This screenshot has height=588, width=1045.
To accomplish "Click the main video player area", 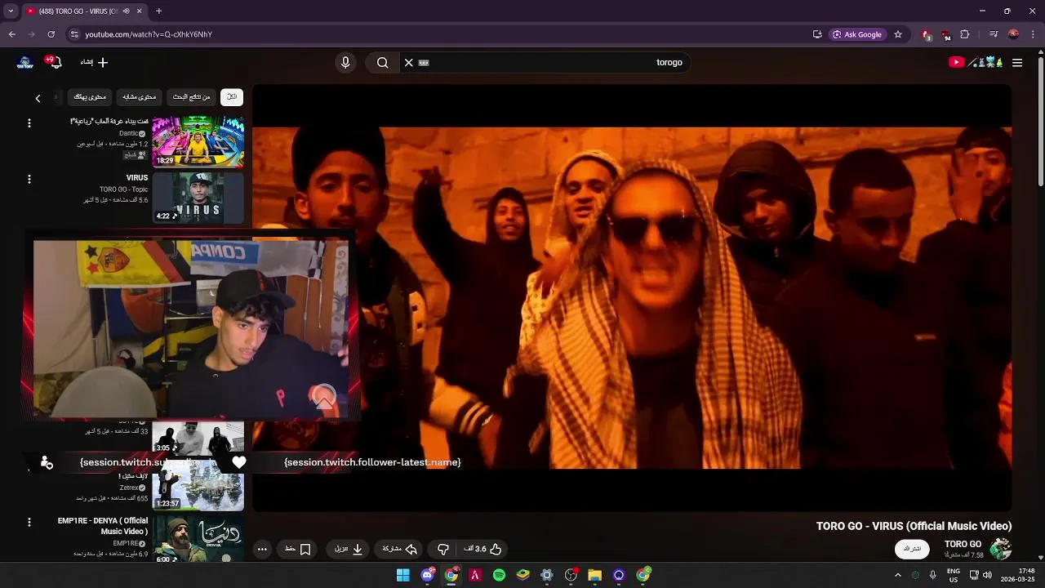I will click(632, 298).
